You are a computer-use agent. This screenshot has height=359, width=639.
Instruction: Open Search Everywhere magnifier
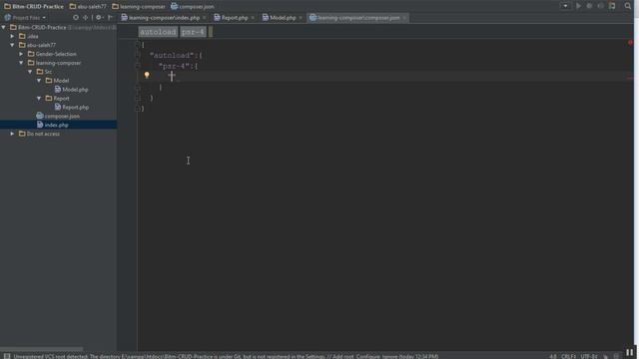pos(628,6)
